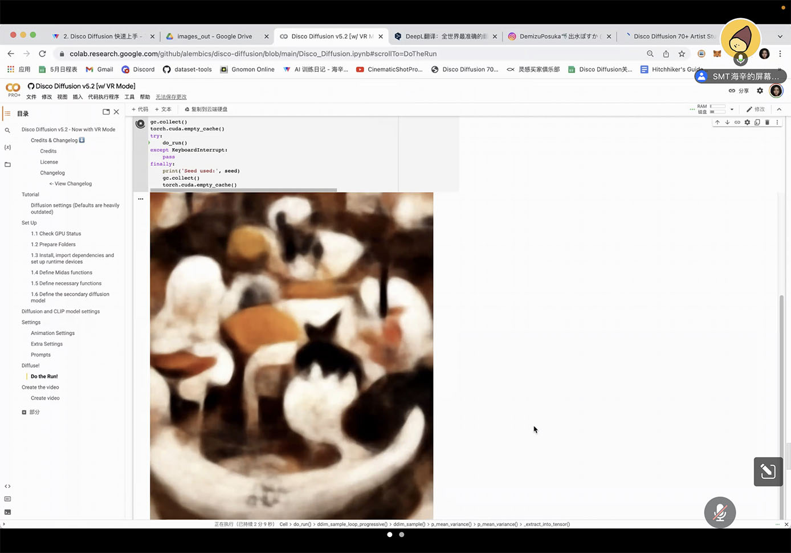The image size is (791, 553).
Task: Collapse the Colab header with chevron
Action: coord(779,109)
